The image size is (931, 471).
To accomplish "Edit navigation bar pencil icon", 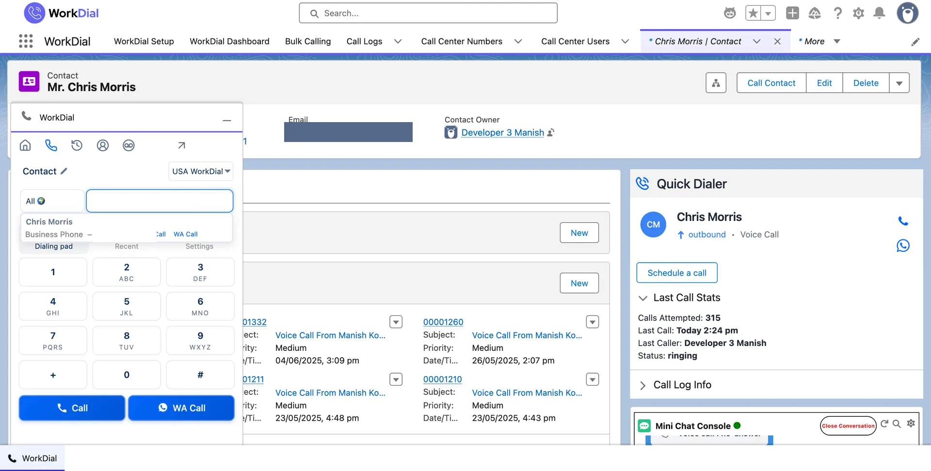I will pyautogui.click(x=915, y=42).
